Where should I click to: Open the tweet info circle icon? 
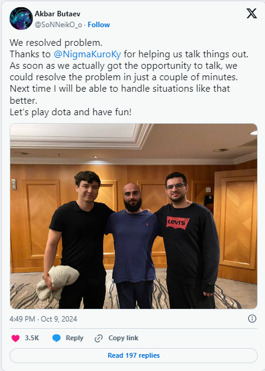[x=252, y=319]
